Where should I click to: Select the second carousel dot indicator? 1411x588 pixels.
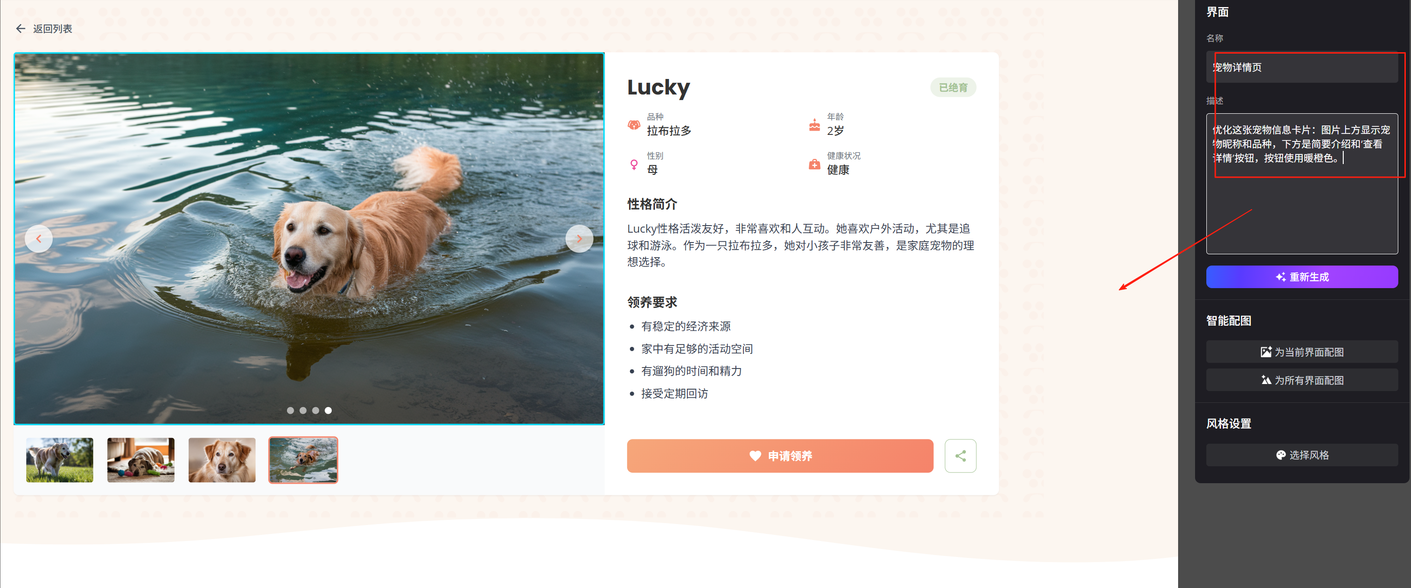point(303,410)
